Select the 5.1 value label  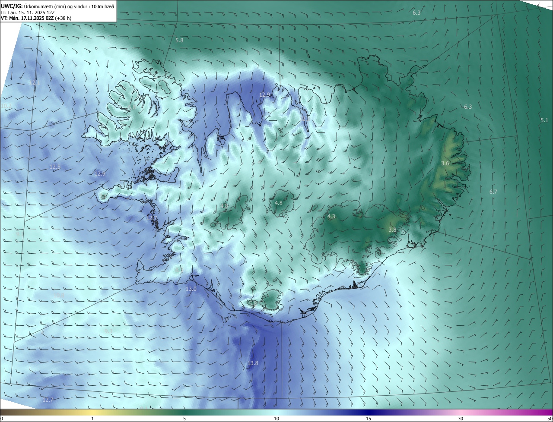click(x=544, y=120)
